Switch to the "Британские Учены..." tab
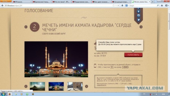The width and height of the screenshot is (170, 96). pyautogui.click(x=42, y=2)
